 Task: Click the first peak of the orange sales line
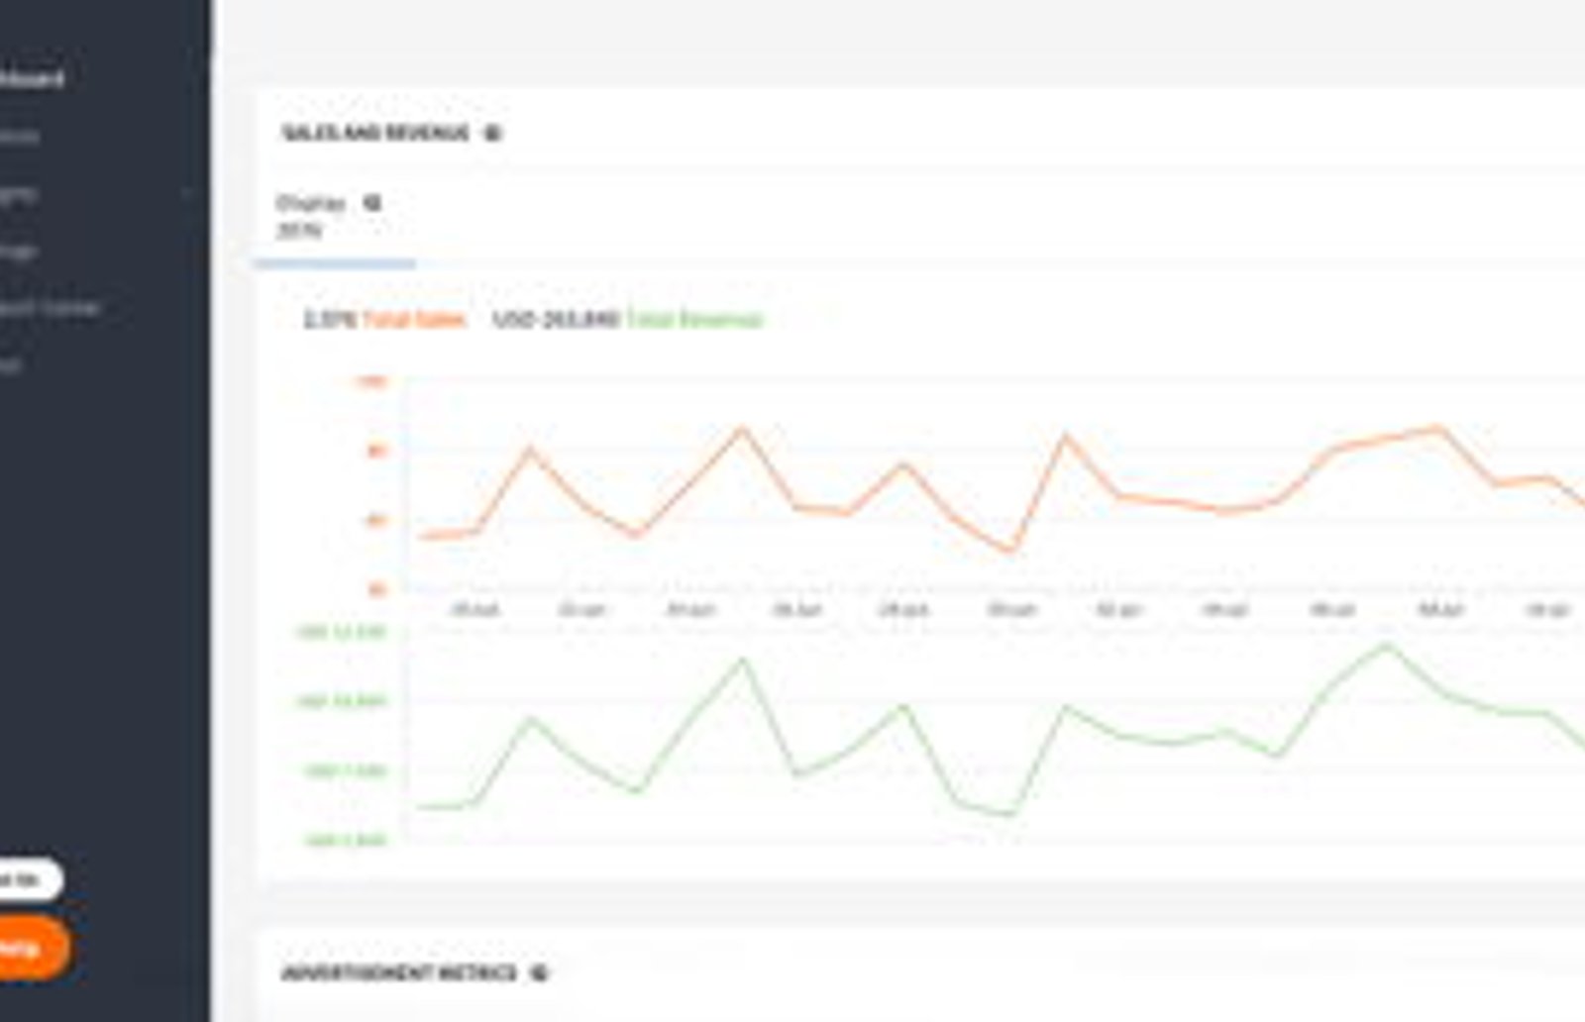[x=530, y=450]
